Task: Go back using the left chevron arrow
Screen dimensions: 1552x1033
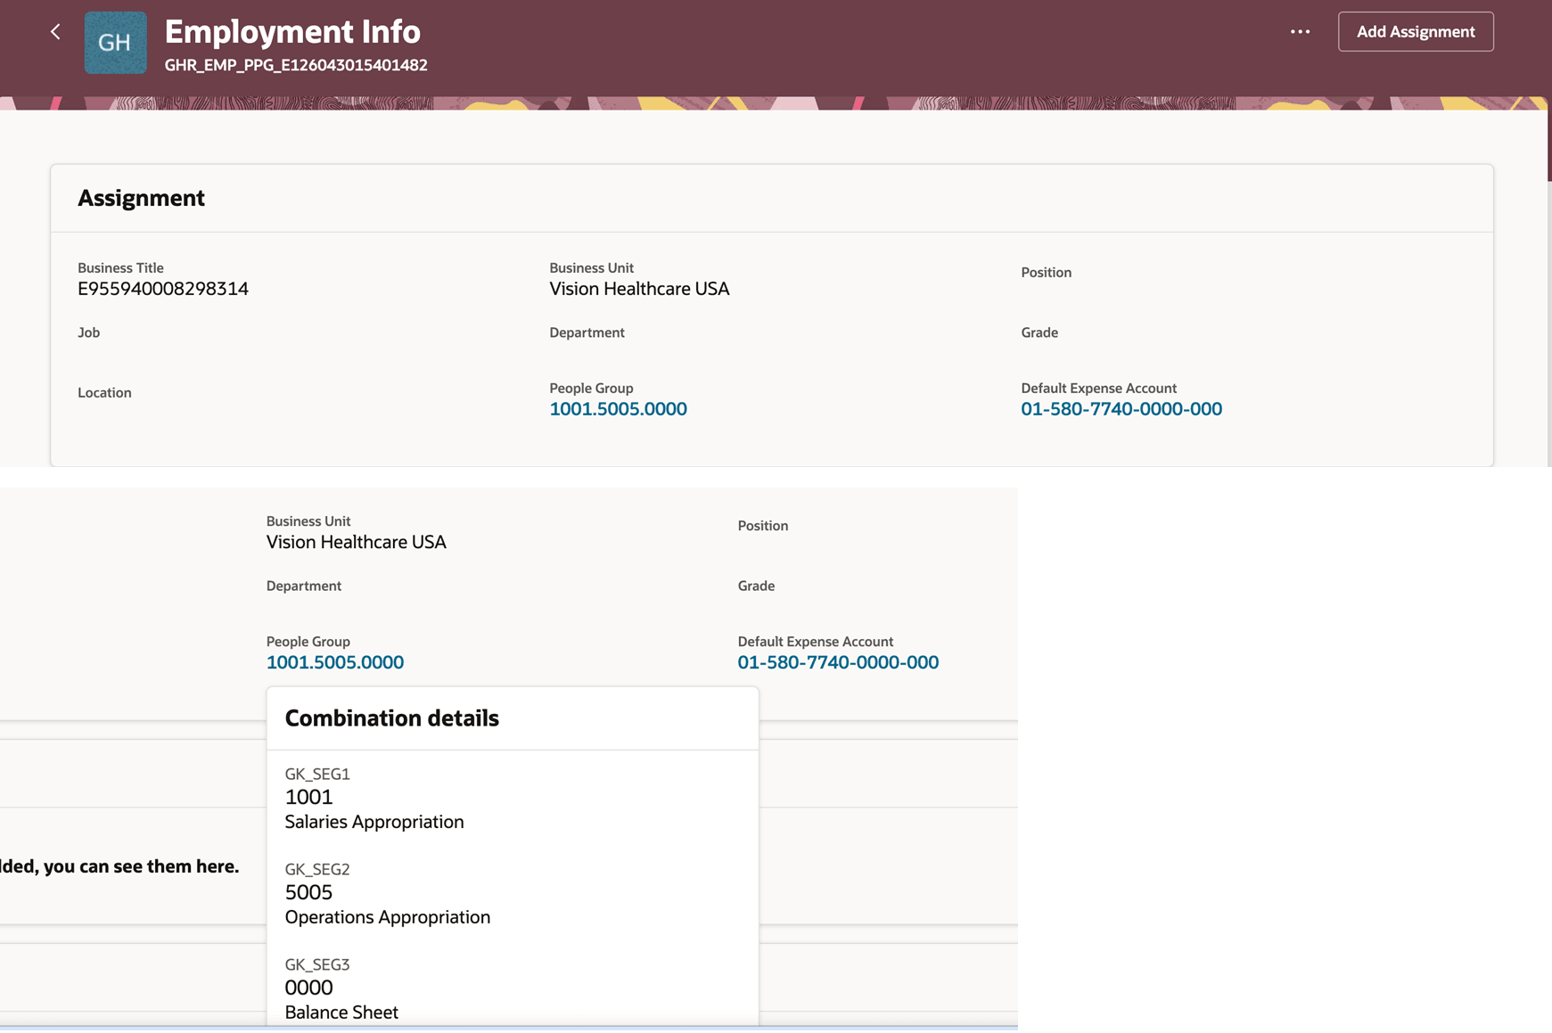Action: (55, 32)
